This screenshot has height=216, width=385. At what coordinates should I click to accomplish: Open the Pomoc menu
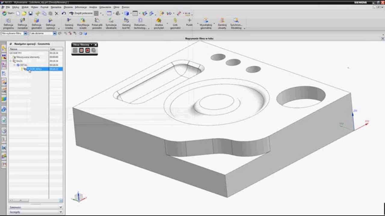(x=125, y=7)
